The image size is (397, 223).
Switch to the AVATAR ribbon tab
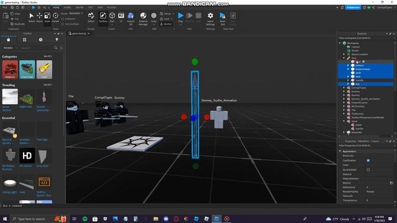[79, 7]
